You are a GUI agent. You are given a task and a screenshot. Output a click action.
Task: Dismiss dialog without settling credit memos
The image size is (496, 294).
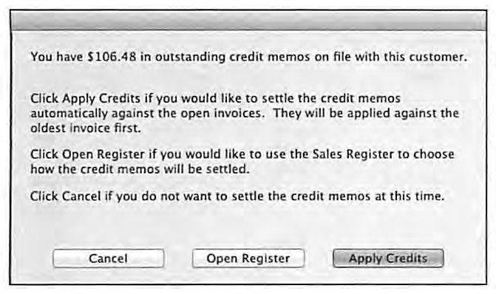(x=109, y=259)
